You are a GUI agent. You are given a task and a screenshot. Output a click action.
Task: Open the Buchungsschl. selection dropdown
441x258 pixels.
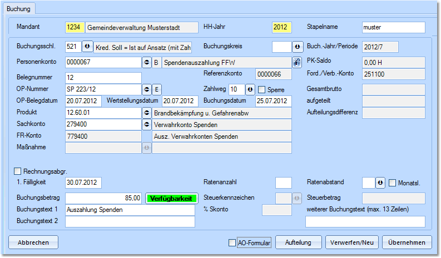(87, 47)
